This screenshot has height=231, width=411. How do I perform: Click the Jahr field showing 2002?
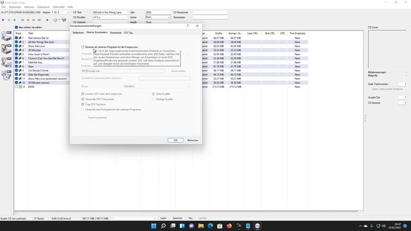coord(158,12)
